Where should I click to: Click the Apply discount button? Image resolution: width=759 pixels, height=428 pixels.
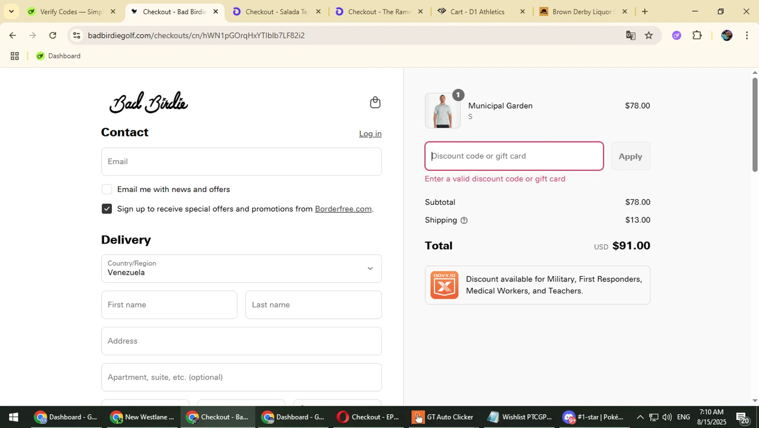[630, 157]
